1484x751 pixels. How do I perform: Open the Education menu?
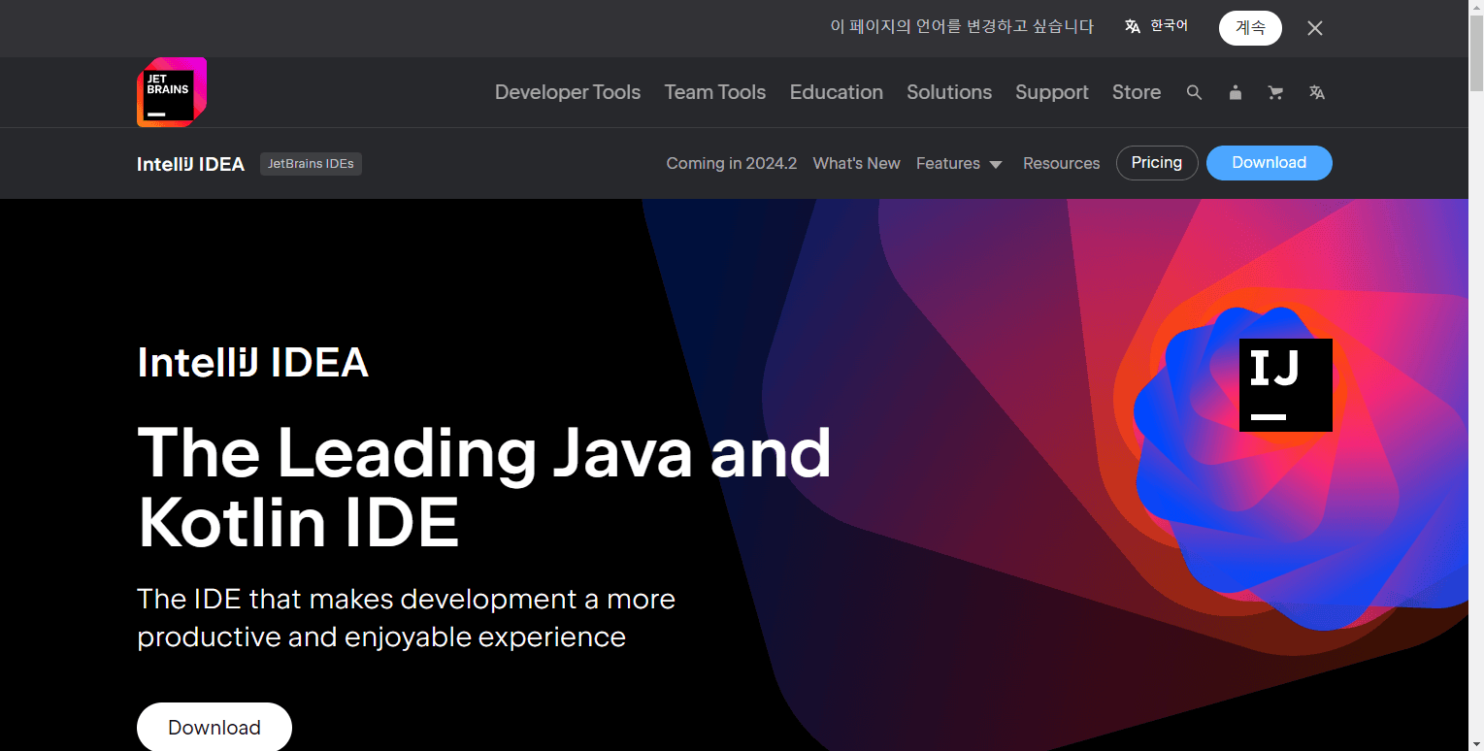(837, 92)
